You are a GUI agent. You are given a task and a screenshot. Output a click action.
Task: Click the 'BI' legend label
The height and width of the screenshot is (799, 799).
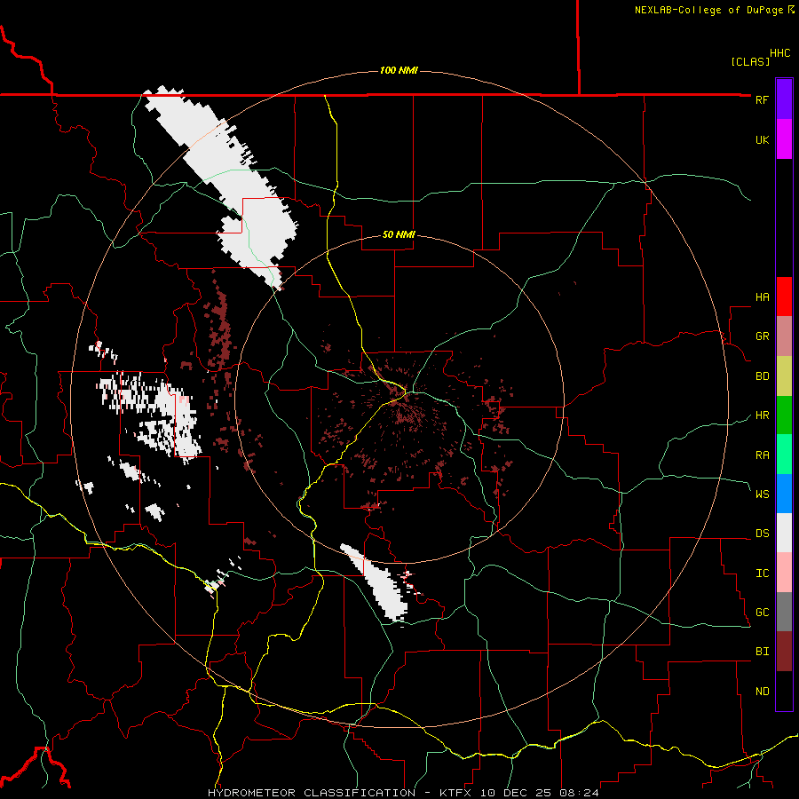[x=762, y=652]
